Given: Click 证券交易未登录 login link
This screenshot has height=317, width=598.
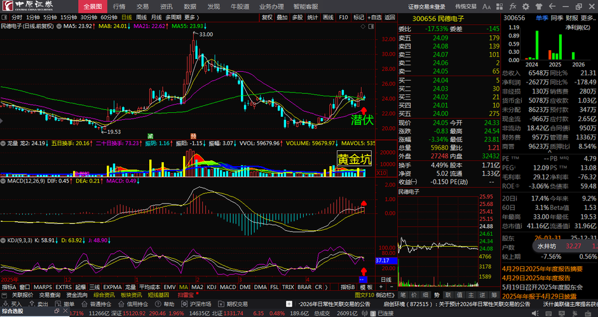Looking at the screenshot, I should pyautogui.click(x=427, y=6).
